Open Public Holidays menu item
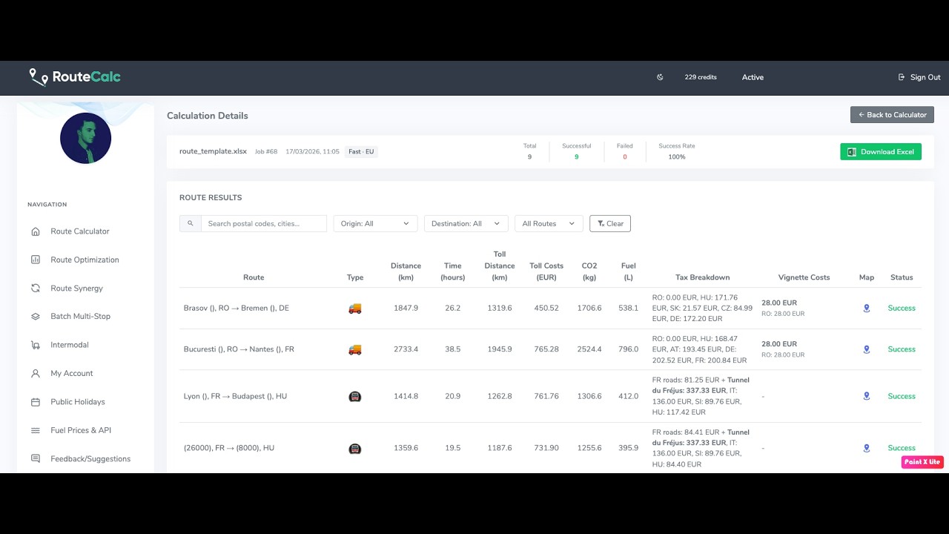The image size is (949, 534). pos(78,402)
